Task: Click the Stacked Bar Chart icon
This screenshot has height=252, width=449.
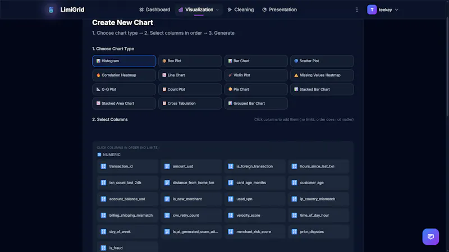Action: point(296,90)
